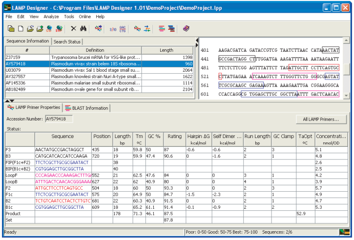Screen dimensions: 354x240
Task: Click the new project icon with stacked folders
Action: (x=11, y=29)
